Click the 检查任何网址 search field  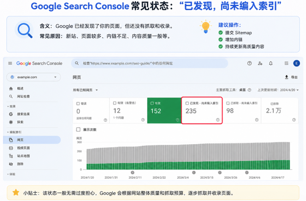pyautogui.click(x=150, y=63)
